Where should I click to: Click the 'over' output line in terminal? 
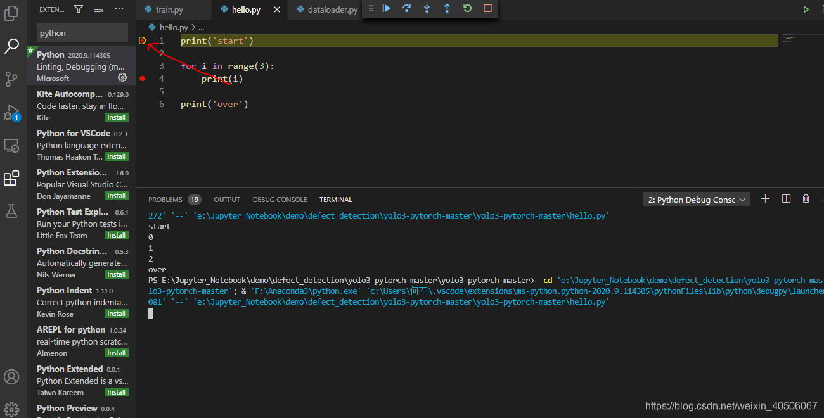pyautogui.click(x=157, y=269)
